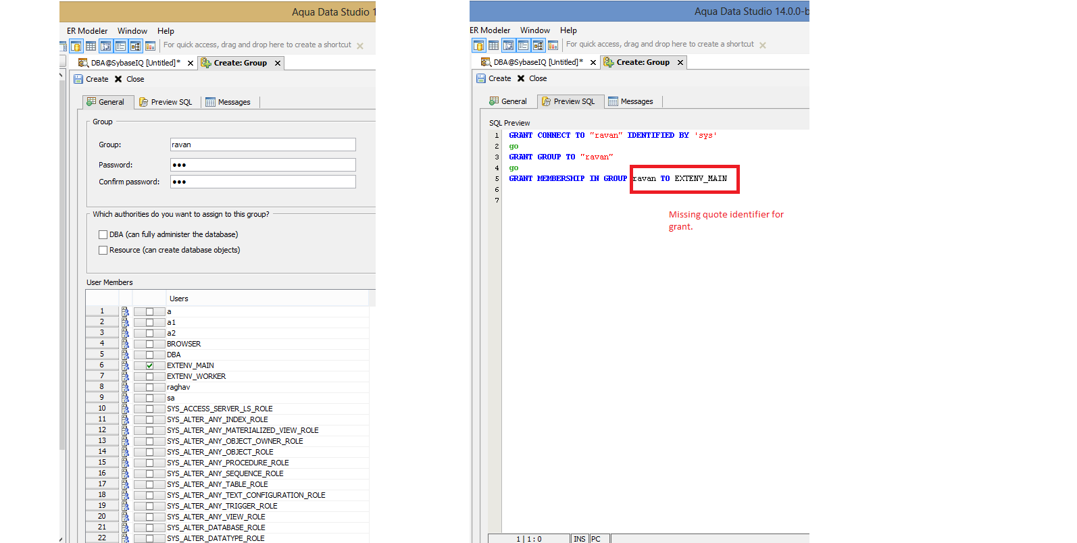The image size is (1077, 543).
Task: Click the database cylinder toolbar icon in left window
Action: pyautogui.click(x=76, y=46)
